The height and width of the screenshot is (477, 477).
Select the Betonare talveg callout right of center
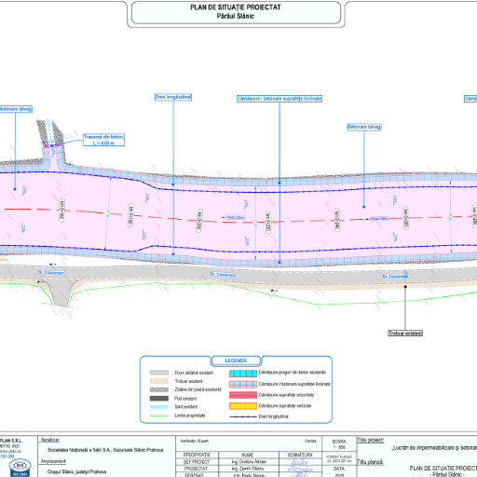364,127
